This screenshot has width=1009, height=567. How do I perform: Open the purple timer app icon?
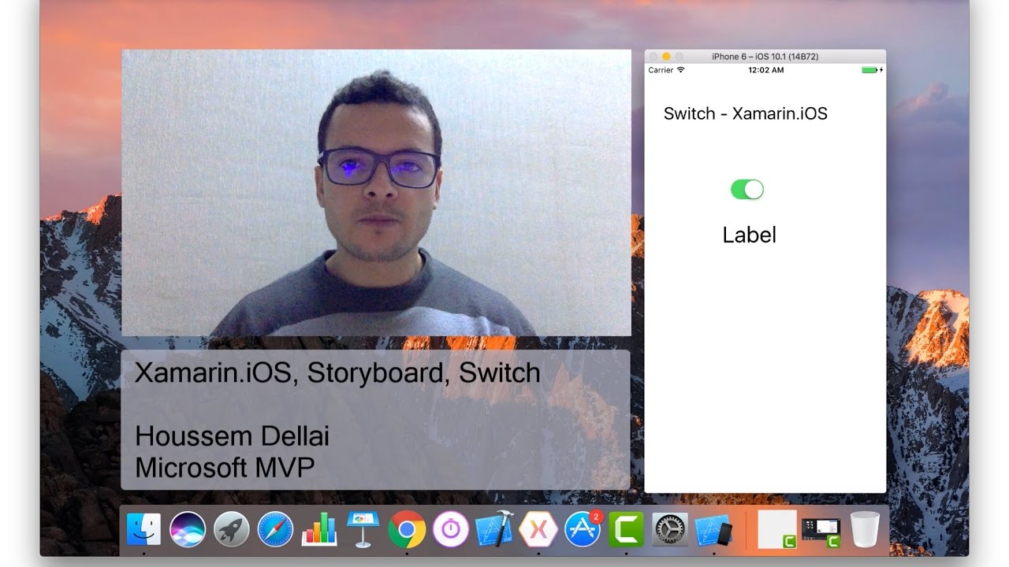pyautogui.click(x=451, y=529)
